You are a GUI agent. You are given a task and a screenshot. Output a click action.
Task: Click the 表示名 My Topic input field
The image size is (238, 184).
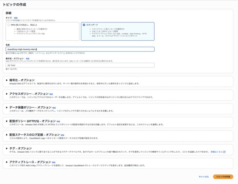tap(80, 65)
